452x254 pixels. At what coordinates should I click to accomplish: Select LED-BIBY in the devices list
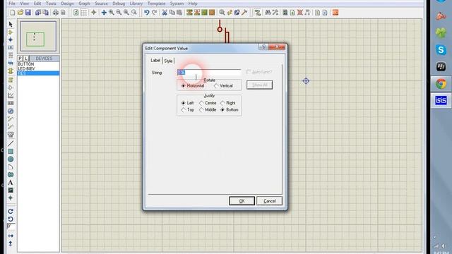38,68
